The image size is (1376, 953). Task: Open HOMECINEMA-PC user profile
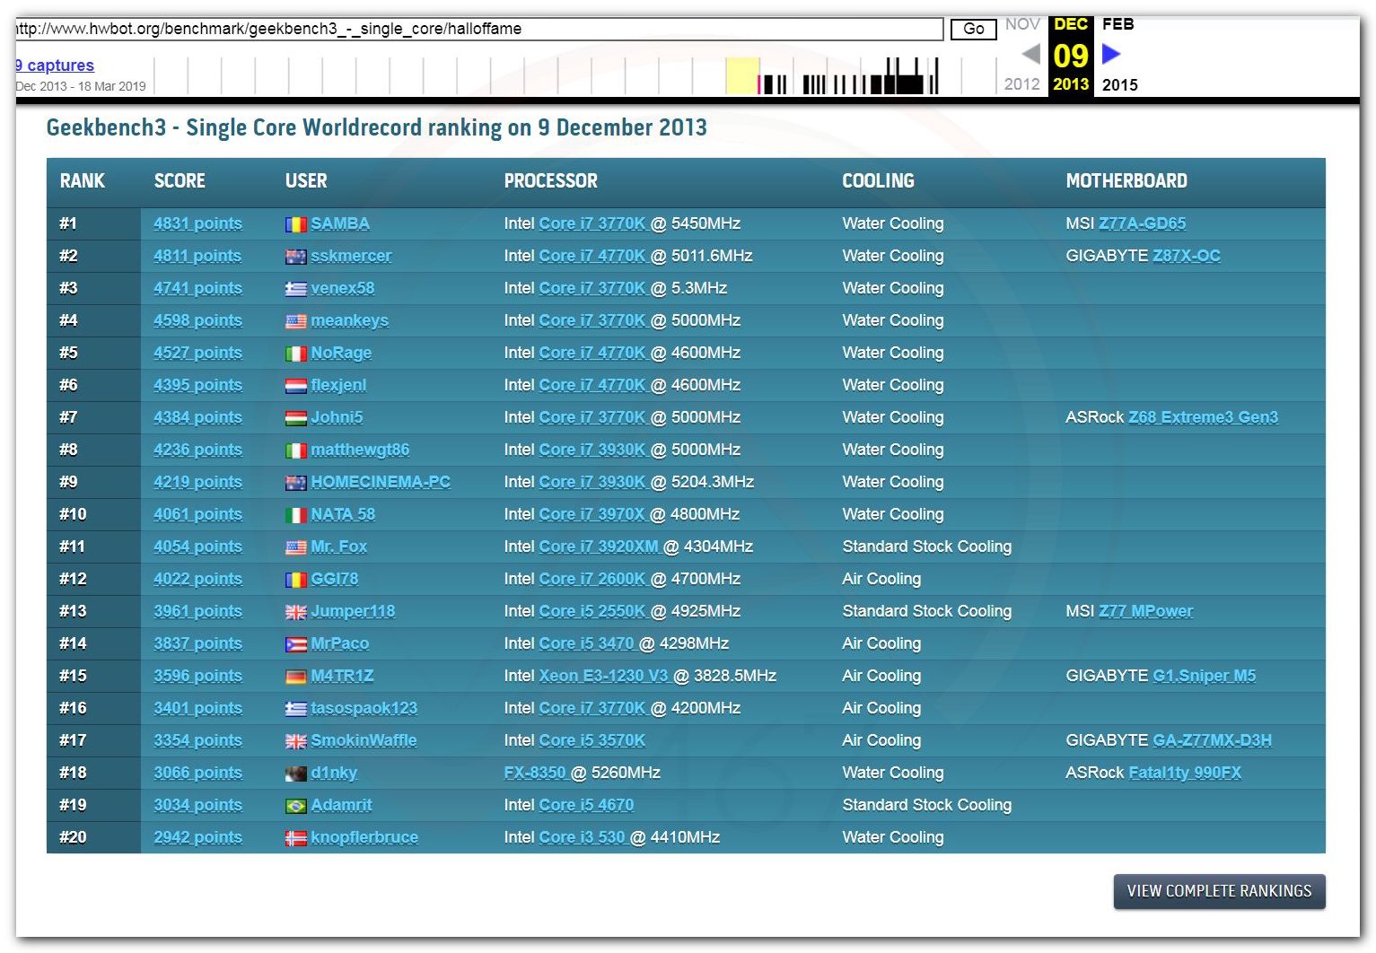click(381, 482)
